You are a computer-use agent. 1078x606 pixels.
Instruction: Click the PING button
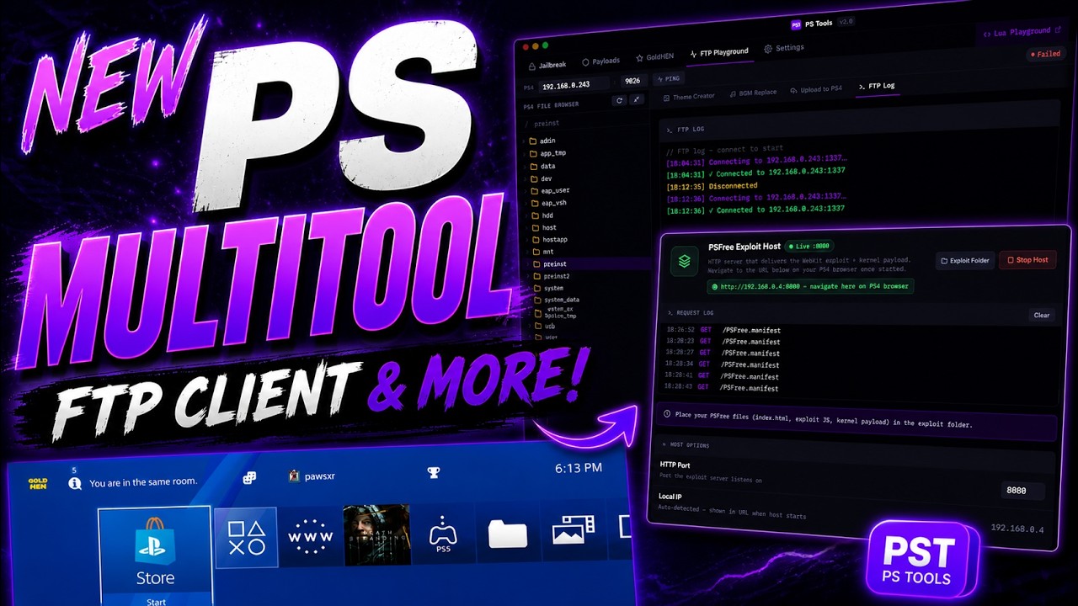(668, 78)
